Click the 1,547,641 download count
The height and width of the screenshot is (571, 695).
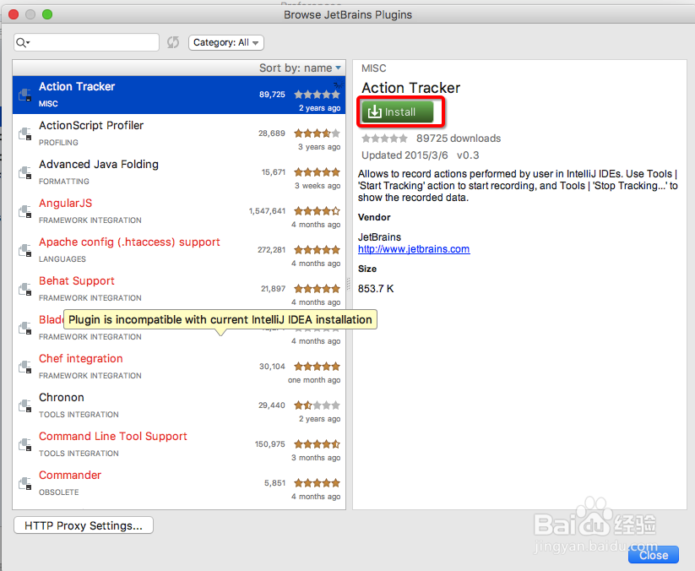[x=267, y=211]
